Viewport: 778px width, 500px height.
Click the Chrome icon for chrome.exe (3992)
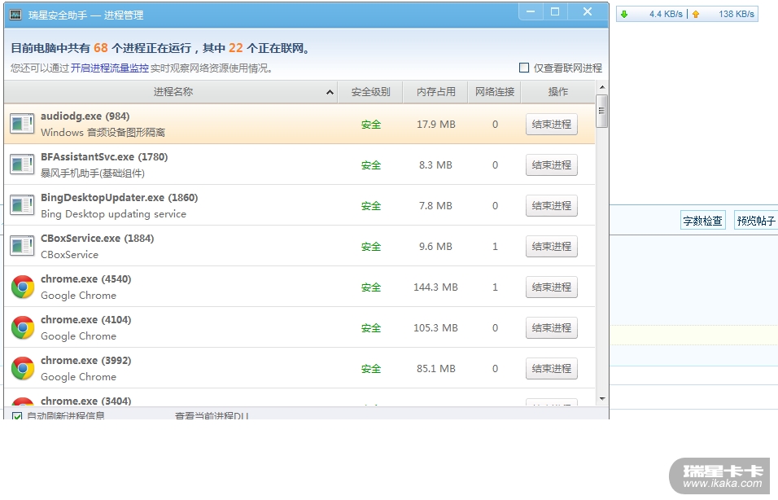click(22, 368)
